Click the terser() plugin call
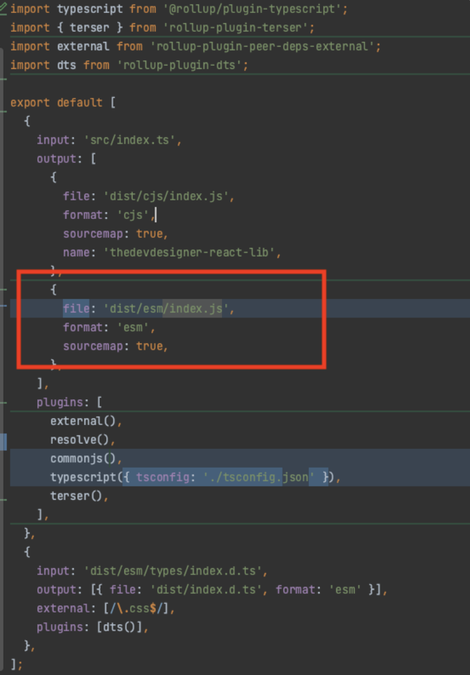470x675 pixels. 76,496
